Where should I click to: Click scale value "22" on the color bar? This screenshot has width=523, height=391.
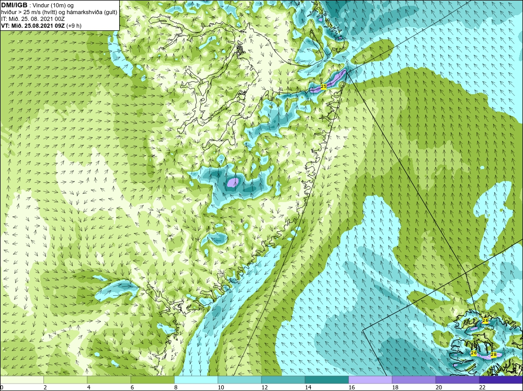coord(482,387)
